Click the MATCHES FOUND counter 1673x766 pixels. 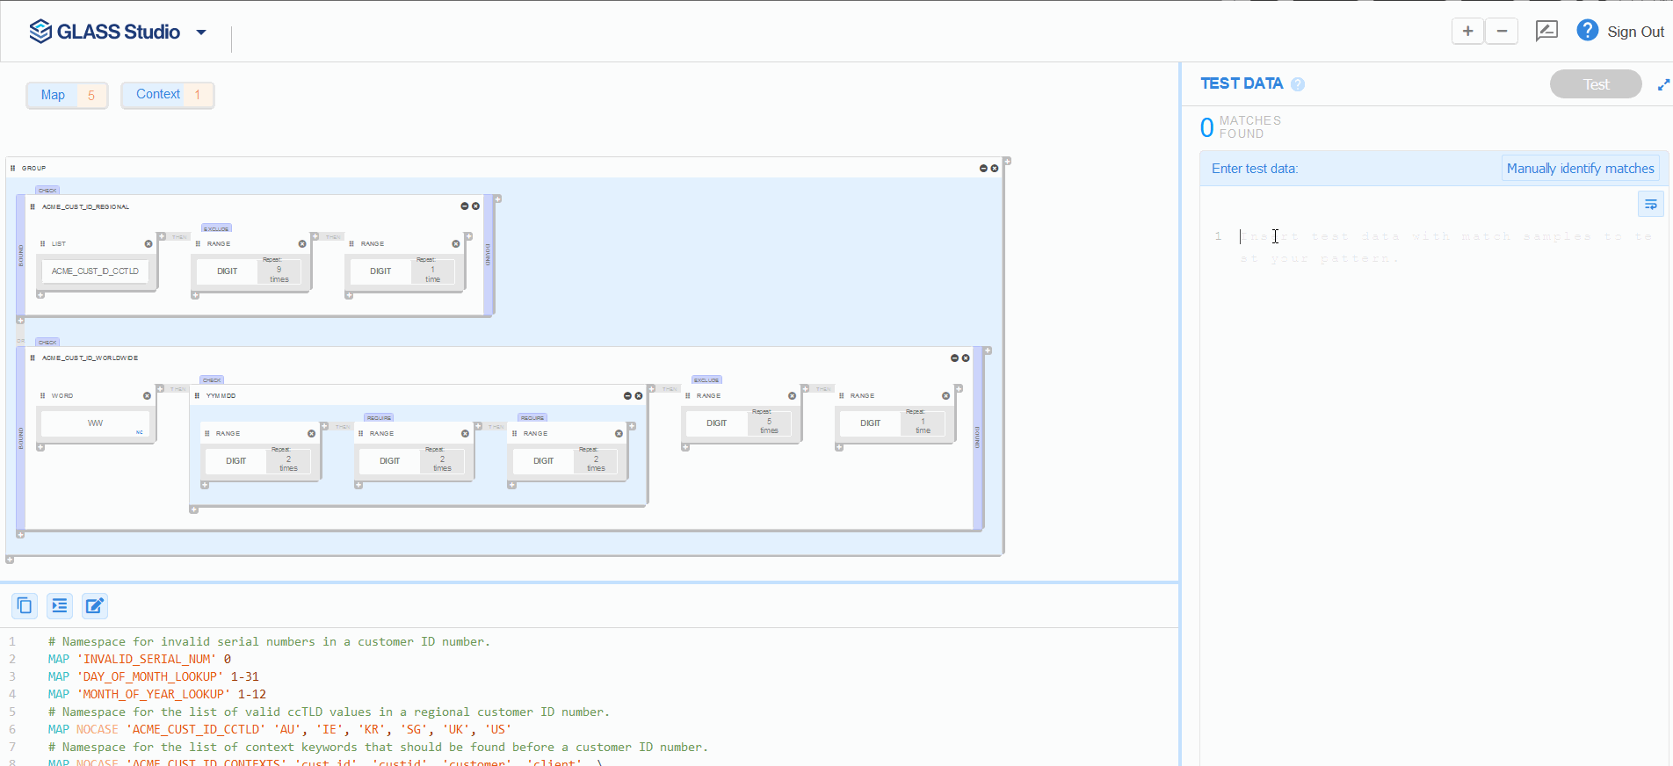click(x=1241, y=127)
